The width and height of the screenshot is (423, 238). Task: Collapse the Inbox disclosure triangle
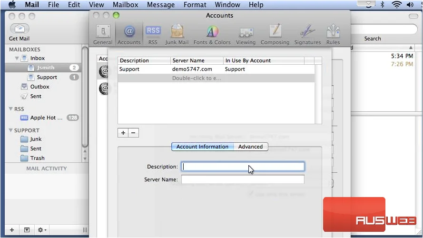(17, 58)
